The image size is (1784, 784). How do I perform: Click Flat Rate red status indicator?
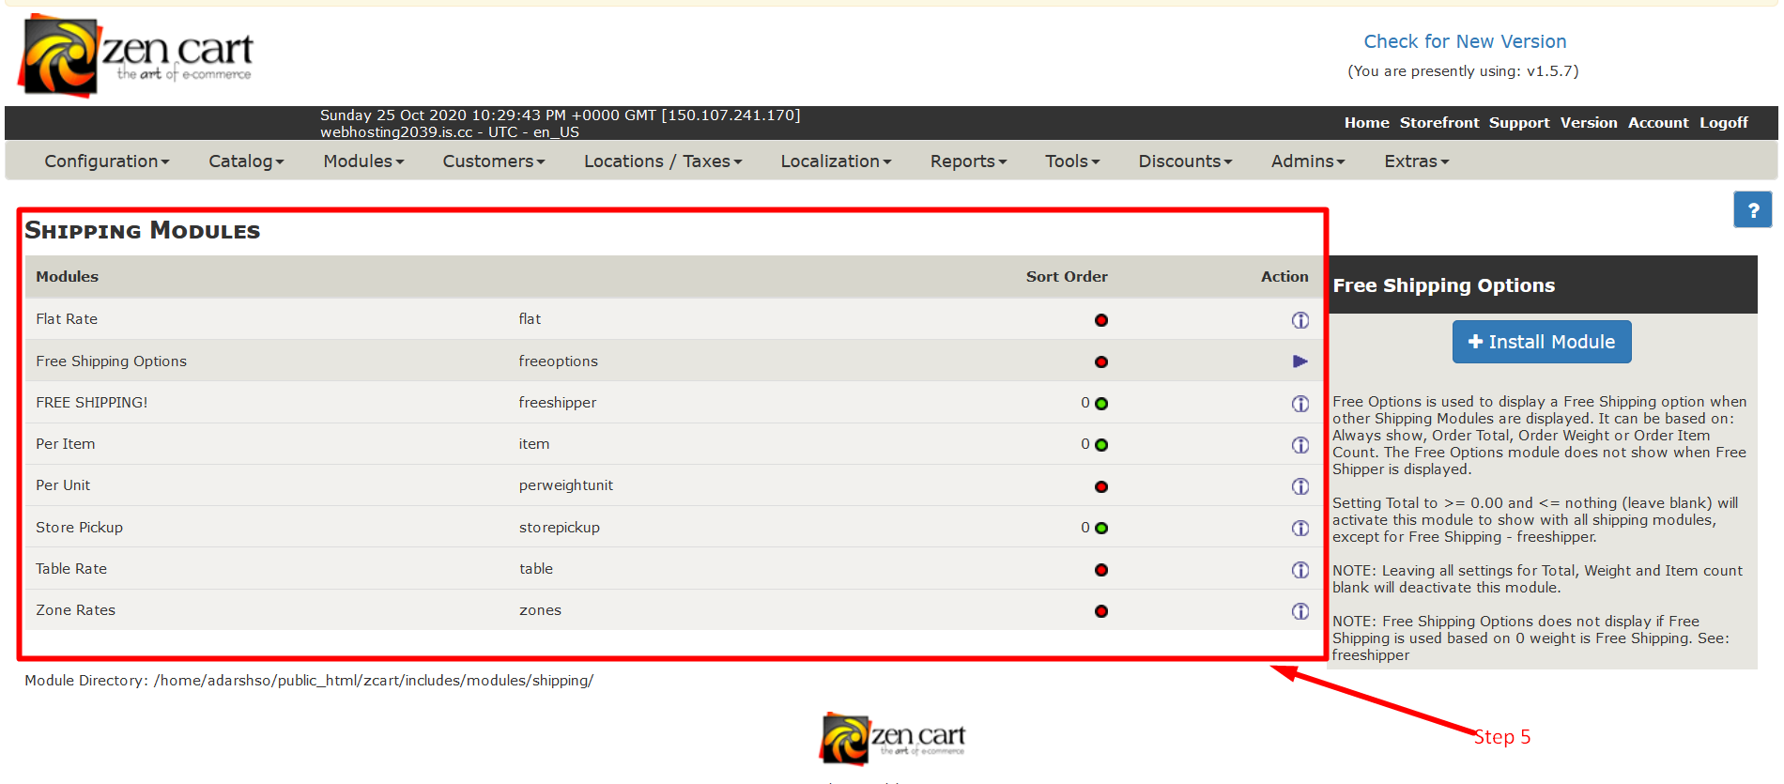[x=1101, y=320]
